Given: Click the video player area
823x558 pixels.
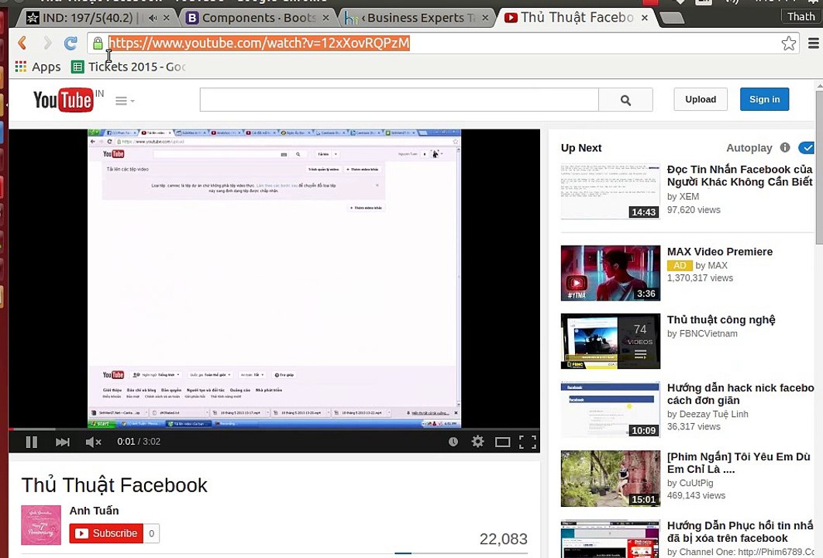Looking at the screenshot, I should point(274,278).
